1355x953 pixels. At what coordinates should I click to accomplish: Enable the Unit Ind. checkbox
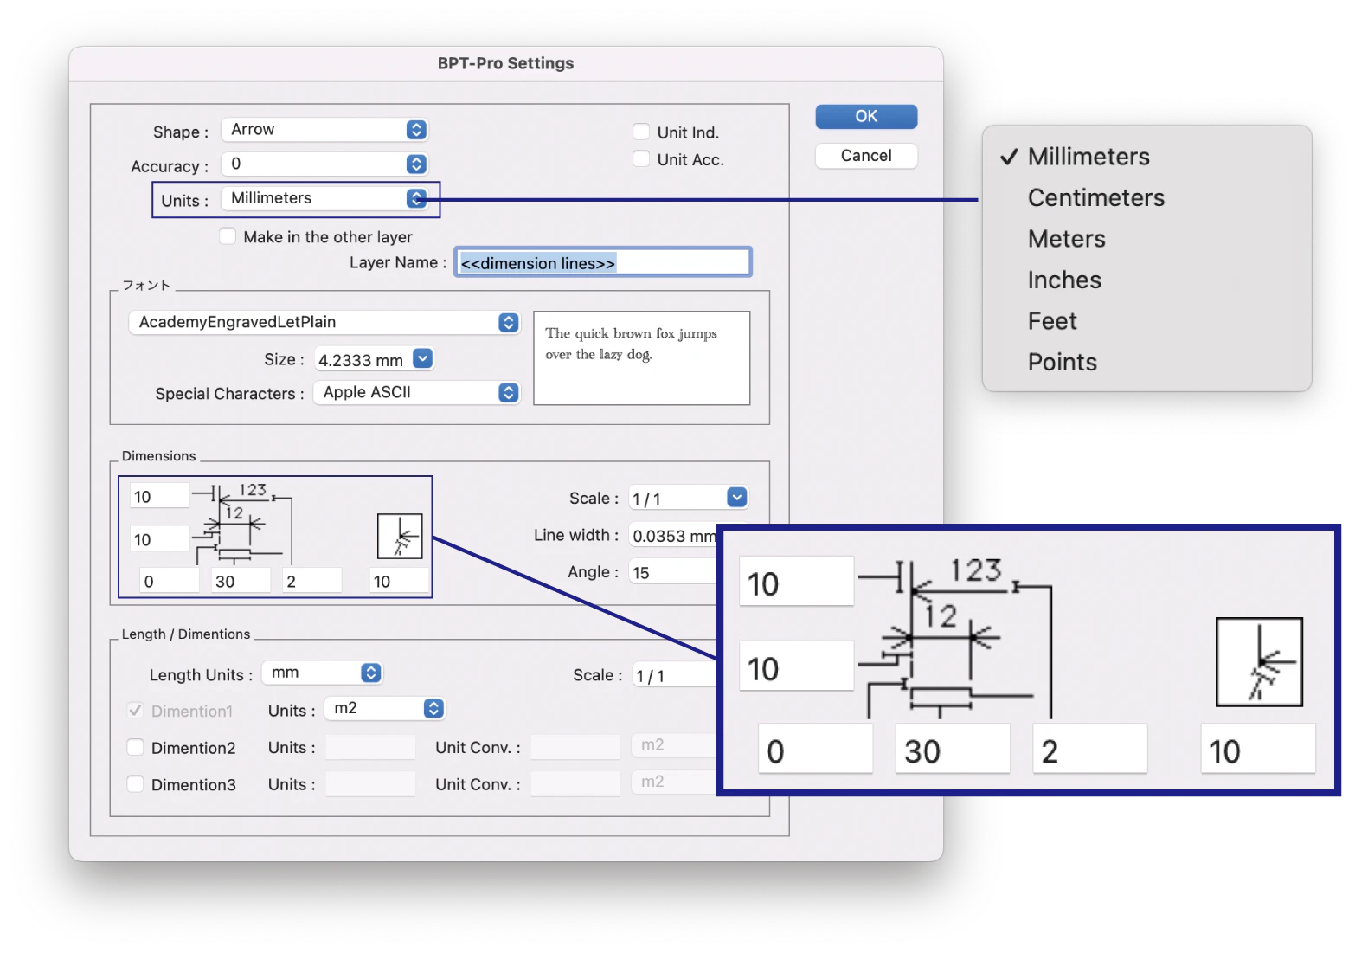641,131
